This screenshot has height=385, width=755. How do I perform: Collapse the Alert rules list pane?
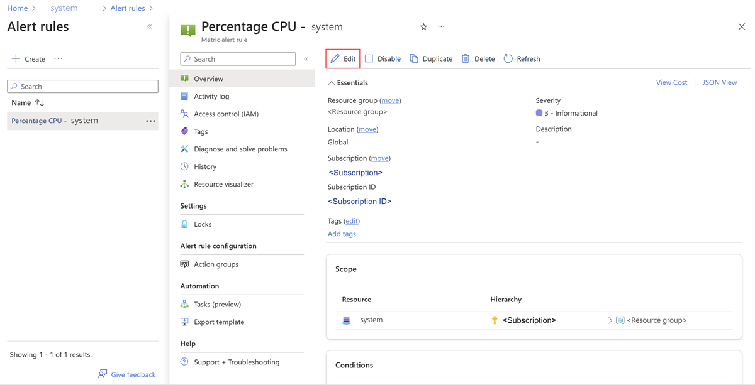click(x=150, y=27)
